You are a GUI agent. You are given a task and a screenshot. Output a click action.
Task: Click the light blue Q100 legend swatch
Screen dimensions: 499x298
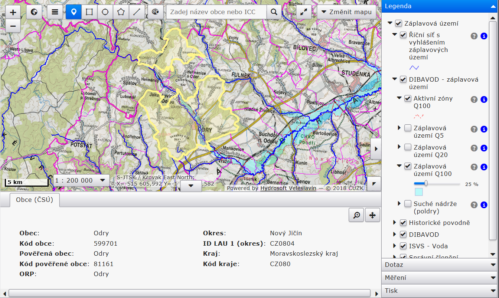coord(418,192)
